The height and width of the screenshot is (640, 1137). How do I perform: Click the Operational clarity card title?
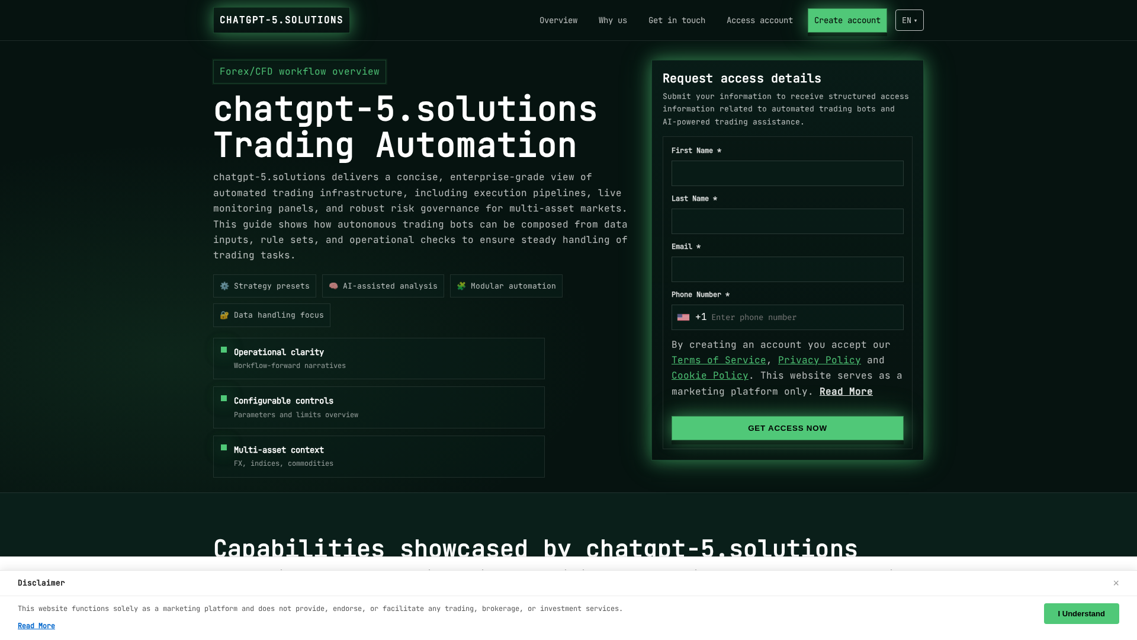(279, 352)
